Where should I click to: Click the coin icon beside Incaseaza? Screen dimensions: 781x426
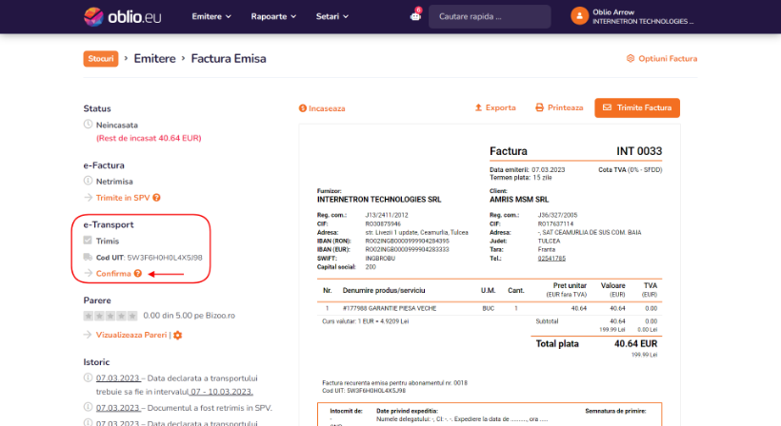click(302, 108)
